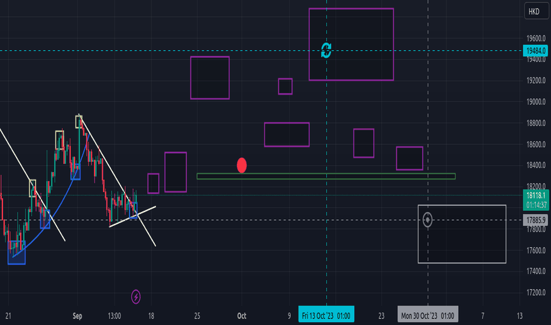Click the 19000.0 price axis label
This screenshot has width=551, height=325.
click(536, 102)
